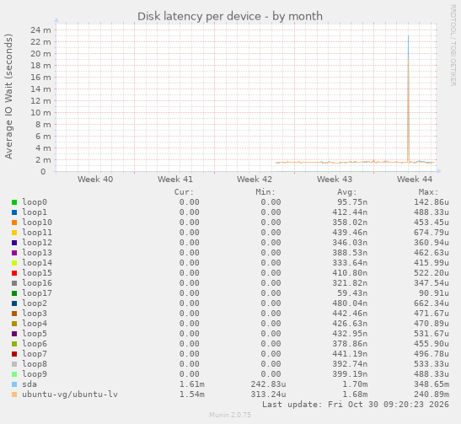
Task: Click the Week 40 axis label
Action: 95,179
